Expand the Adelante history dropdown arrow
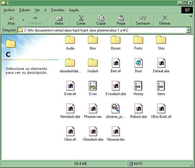The image size is (195, 168). 47,20
